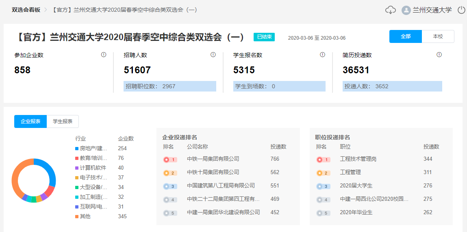Select the 全部 scope toggle
This screenshot has width=467, height=232.
[x=405, y=36]
